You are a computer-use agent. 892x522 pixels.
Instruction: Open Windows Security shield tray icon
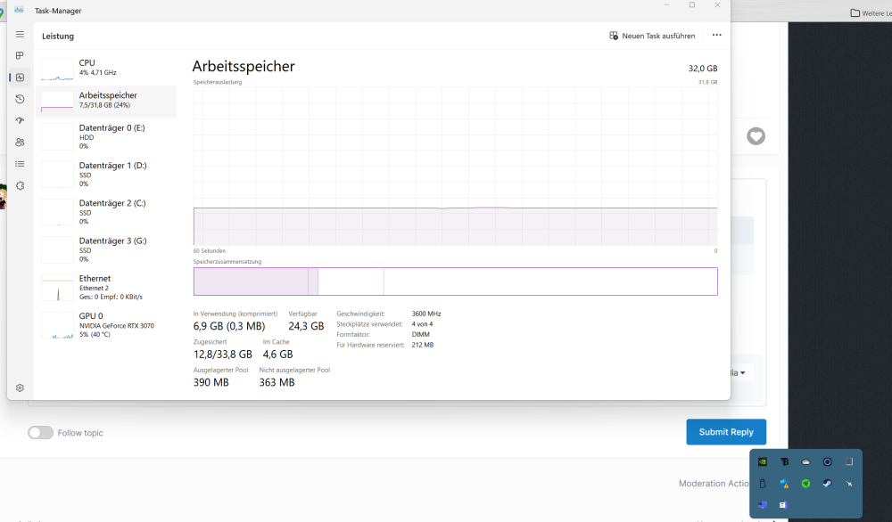pos(784,484)
